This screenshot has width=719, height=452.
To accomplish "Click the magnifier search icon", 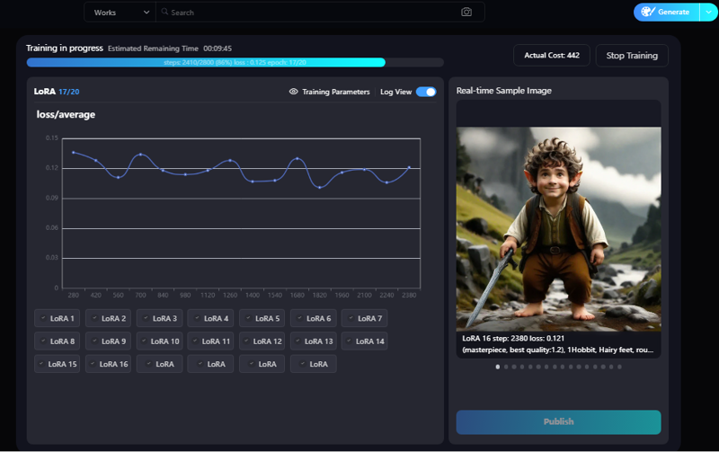I will (x=164, y=12).
